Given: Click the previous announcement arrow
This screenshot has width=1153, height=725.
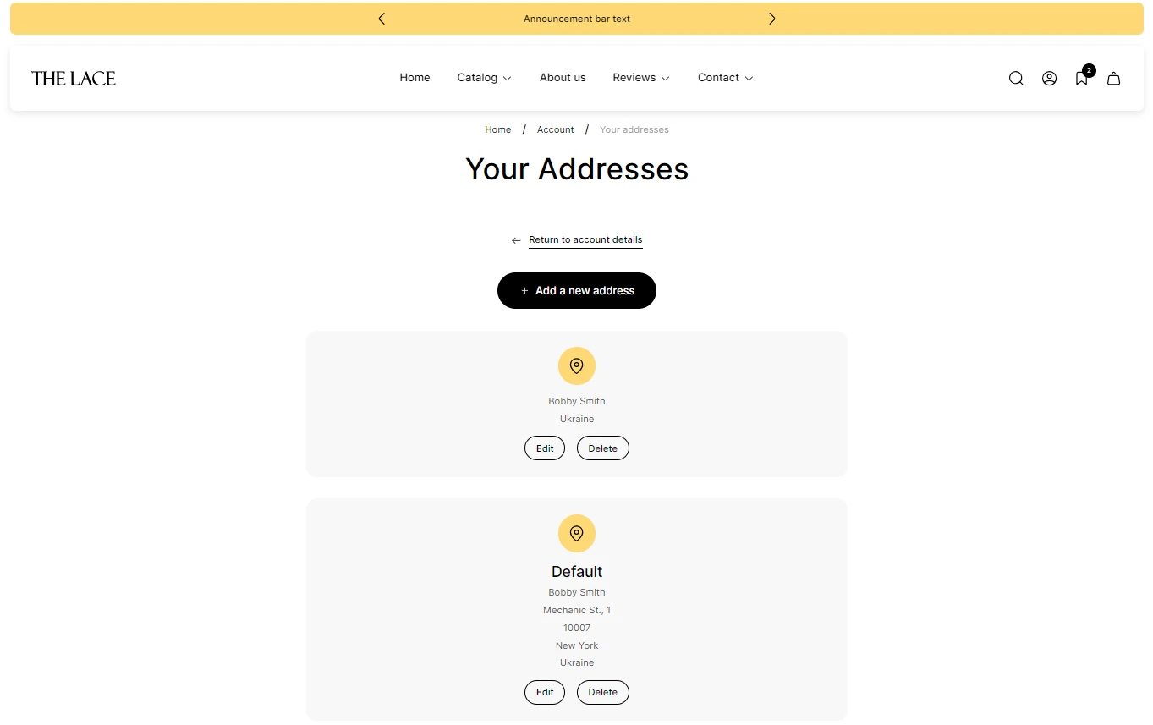Looking at the screenshot, I should [382, 19].
